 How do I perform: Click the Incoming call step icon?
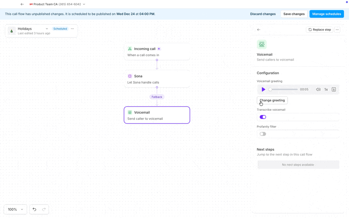pyautogui.click(x=130, y=49)
